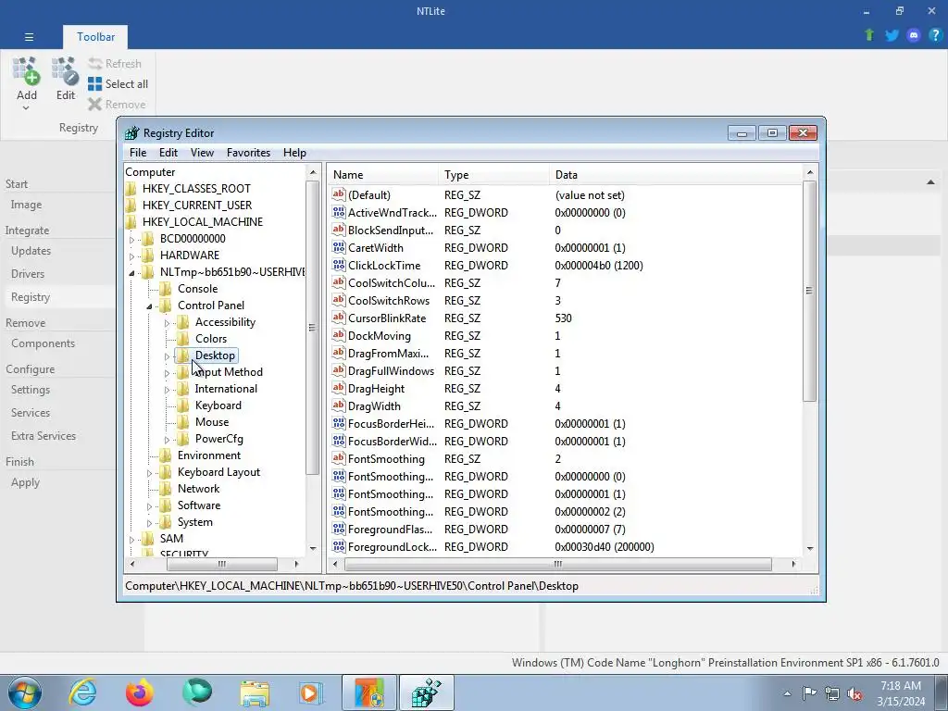Expand the SAM key
Image resolution: width=948 pixels, height=711 pixels.
point(131,540)
